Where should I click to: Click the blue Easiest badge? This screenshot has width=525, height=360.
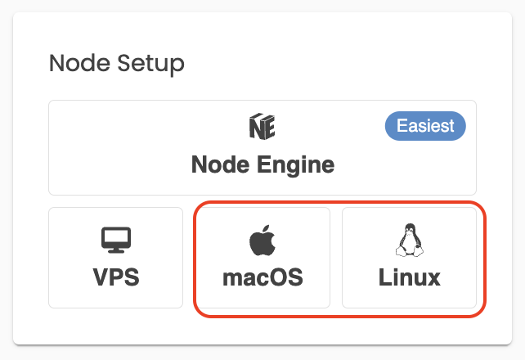coord(425,126)
